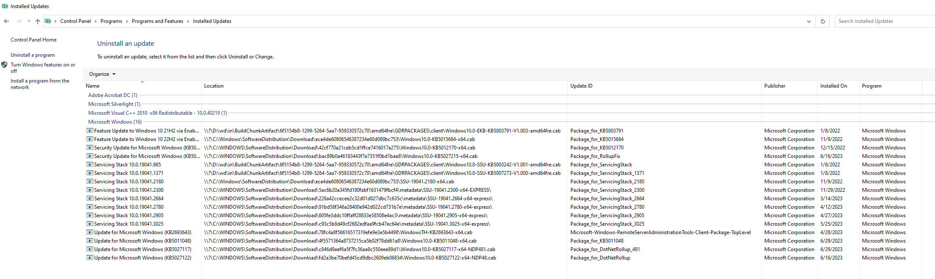Screen dimensions: 935x279
Task: Select Update KB5011048 icon
Action: pyautogui.click(x=90, y=241)
